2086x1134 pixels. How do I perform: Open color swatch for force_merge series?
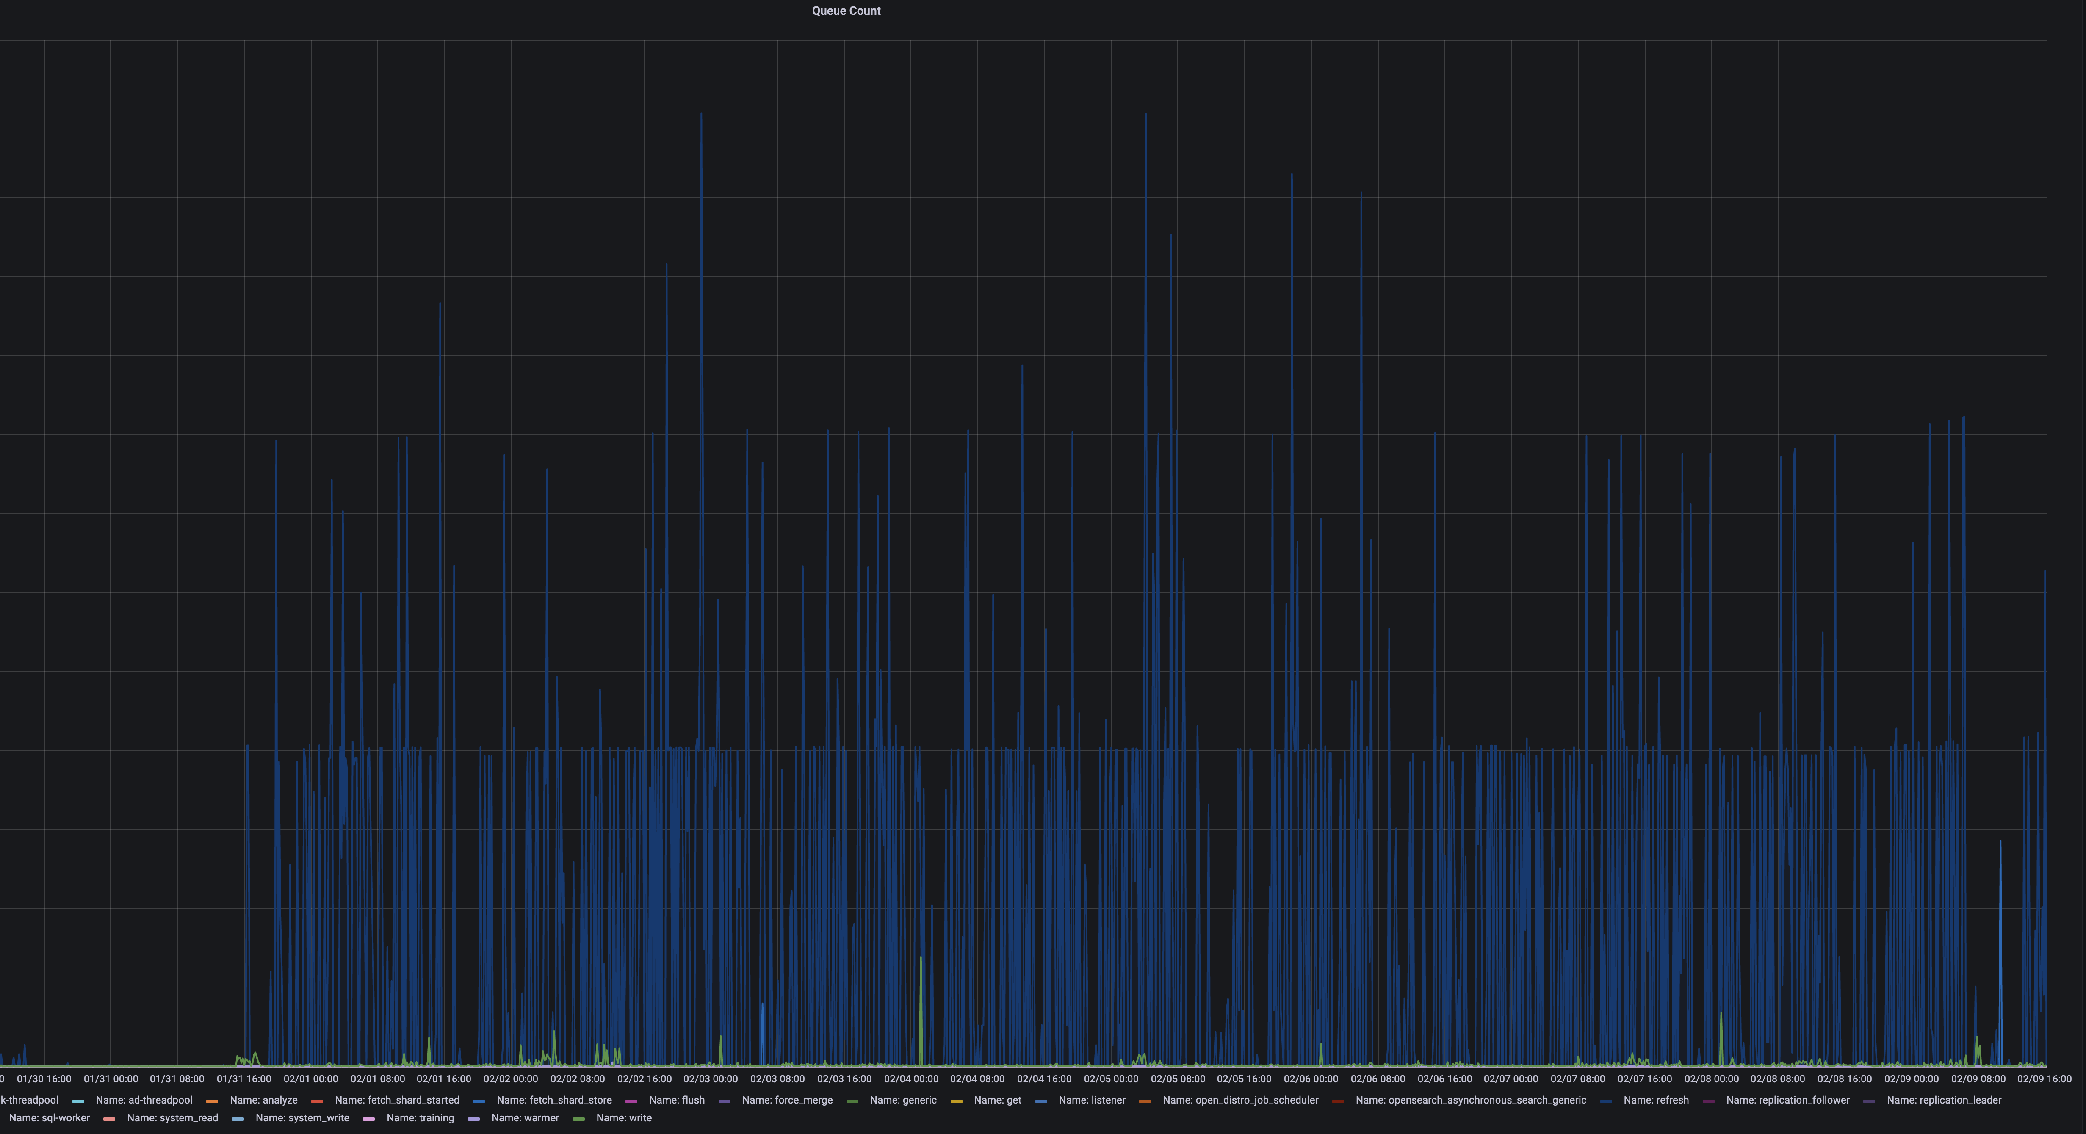point(725,1100)
